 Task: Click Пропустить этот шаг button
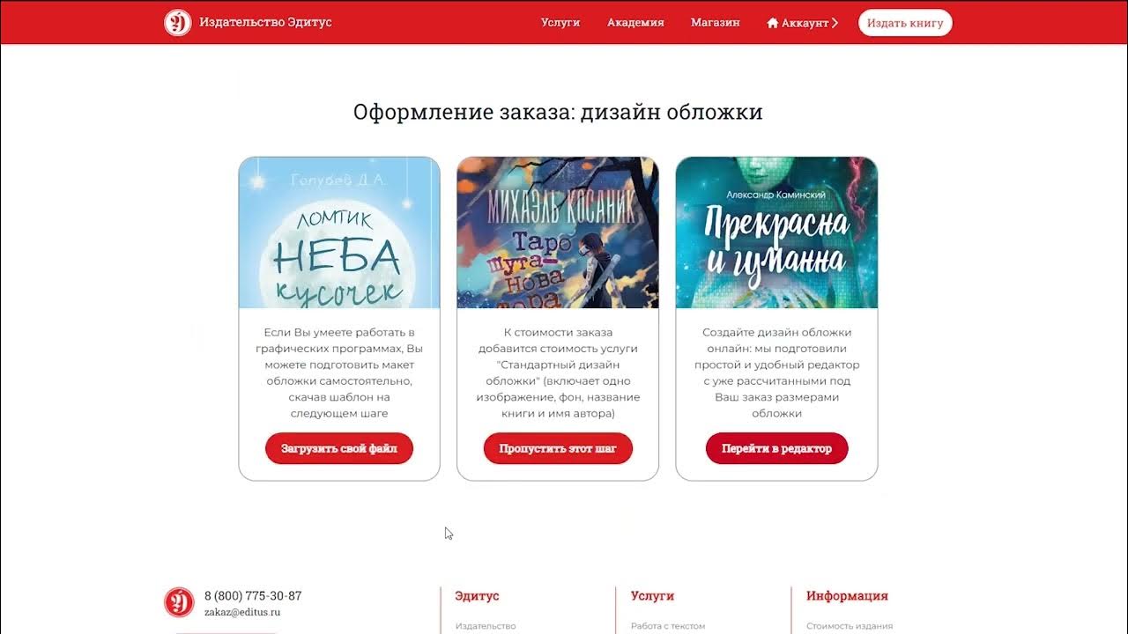pyautogui.click(x=558, y=448)
